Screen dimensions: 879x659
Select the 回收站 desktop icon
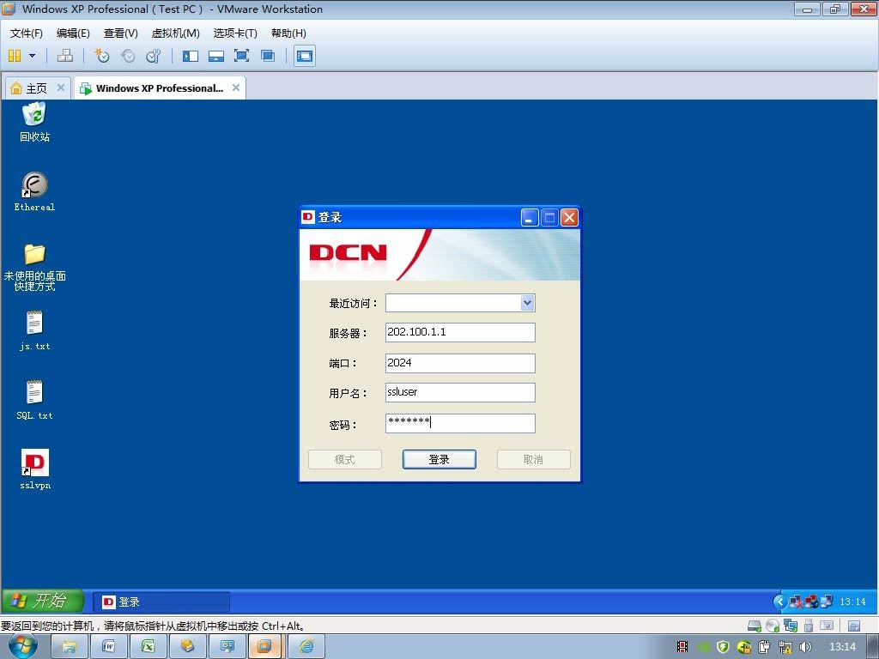click(34, 122)
